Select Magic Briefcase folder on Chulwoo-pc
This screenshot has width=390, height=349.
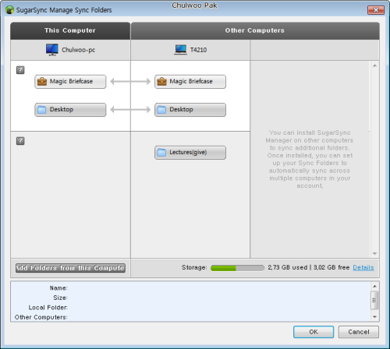70,82
